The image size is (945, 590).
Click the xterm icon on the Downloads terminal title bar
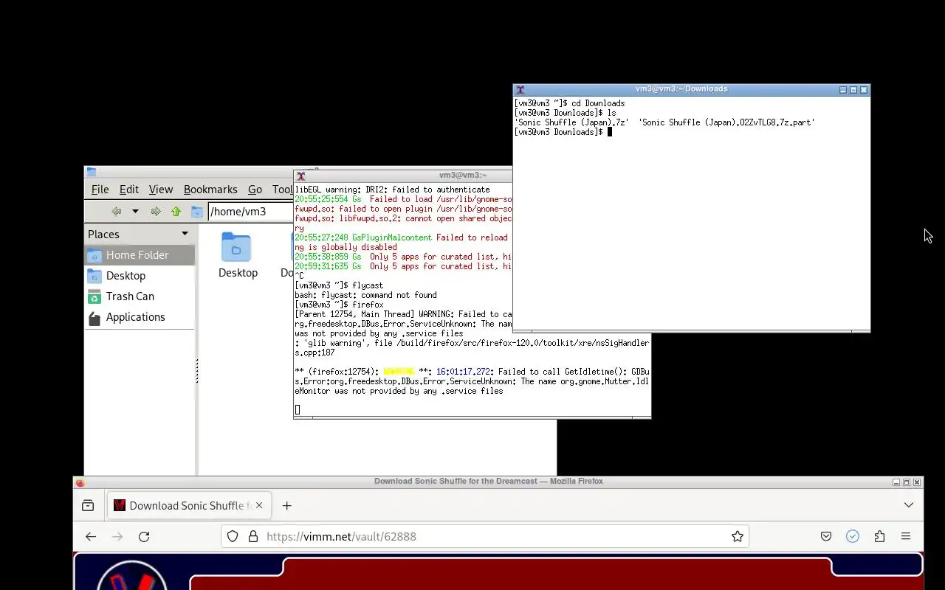click(x=520, y=89)
